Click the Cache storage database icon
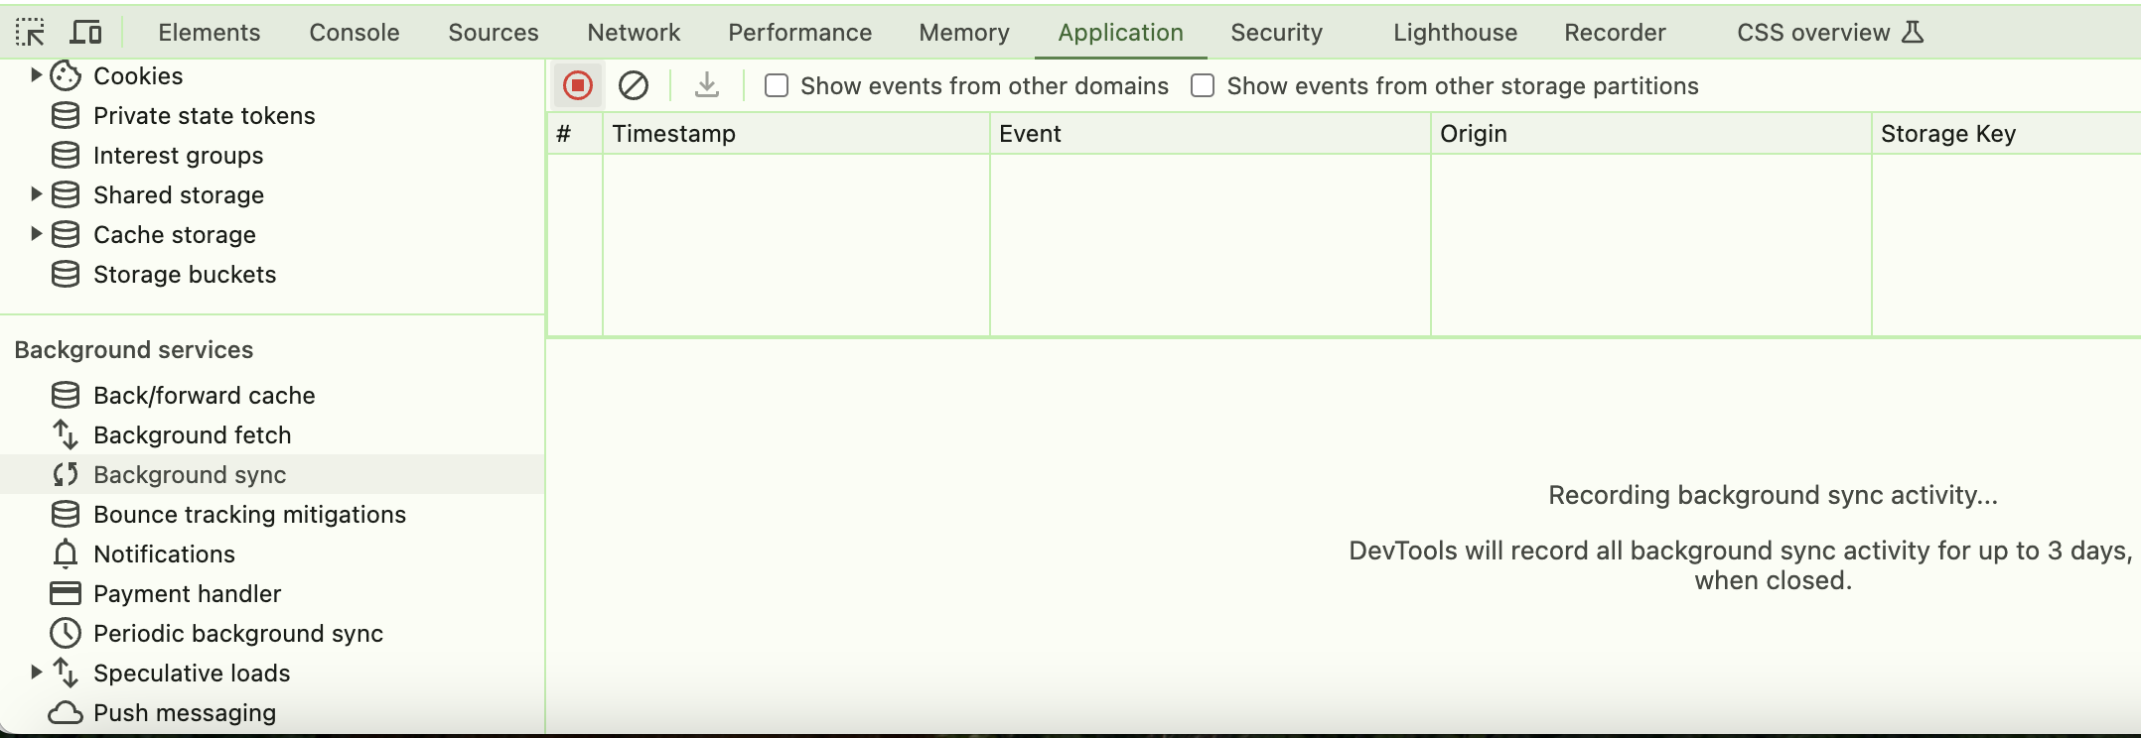Image resolution: width=2141 pixels, height=738 pixels. point(66,234)
